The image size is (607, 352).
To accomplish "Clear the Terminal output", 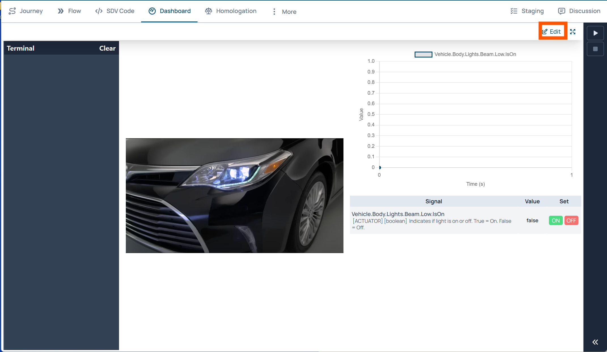I will [x=107, y=48].
